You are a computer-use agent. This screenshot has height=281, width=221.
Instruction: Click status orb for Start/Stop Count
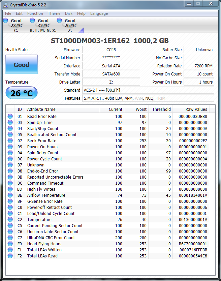point(10,128)
